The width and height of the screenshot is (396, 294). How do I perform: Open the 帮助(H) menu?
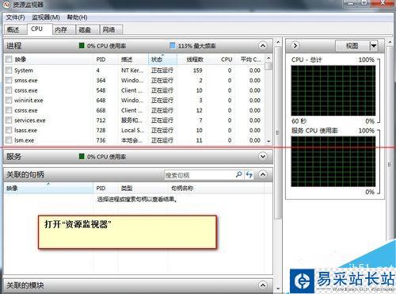coord(77,17)
